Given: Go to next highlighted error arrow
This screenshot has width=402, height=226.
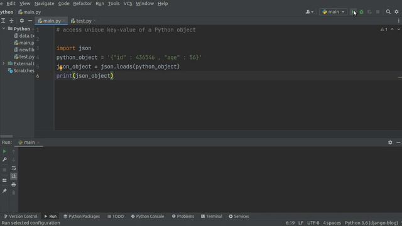Looking at the screenshot, I should [399, 30].
